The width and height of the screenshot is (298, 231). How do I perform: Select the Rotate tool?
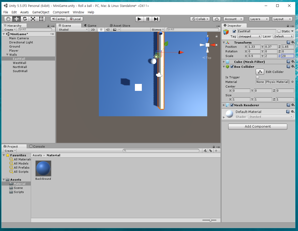[25, 19]
